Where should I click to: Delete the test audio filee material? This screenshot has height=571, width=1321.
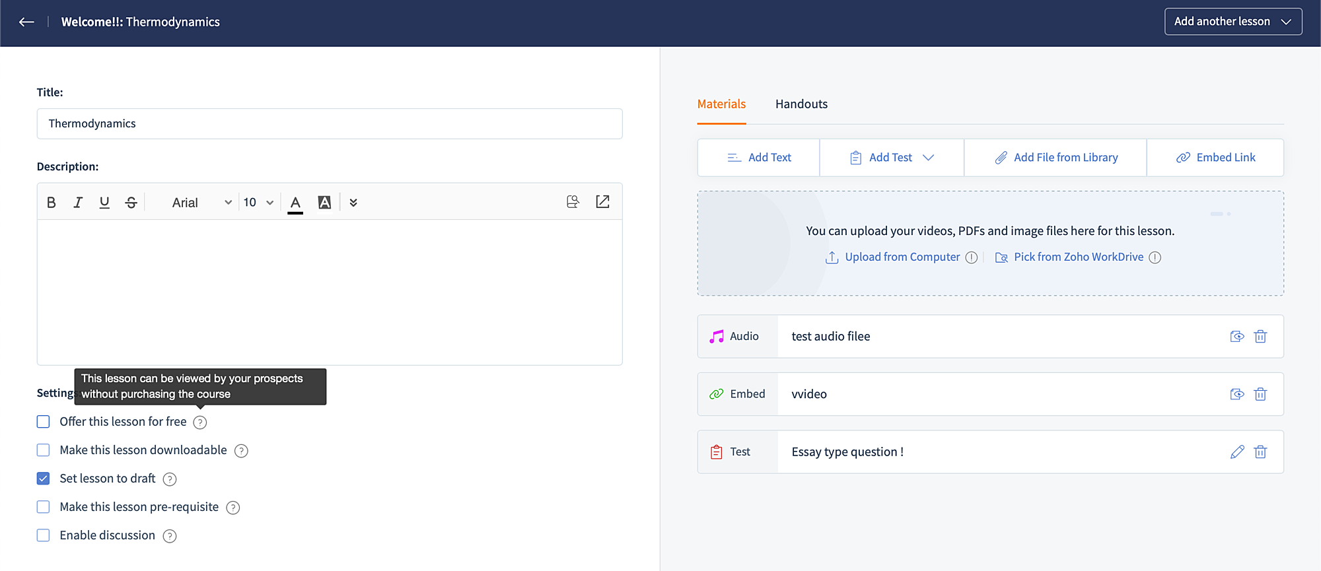(x=1260, y=337)
